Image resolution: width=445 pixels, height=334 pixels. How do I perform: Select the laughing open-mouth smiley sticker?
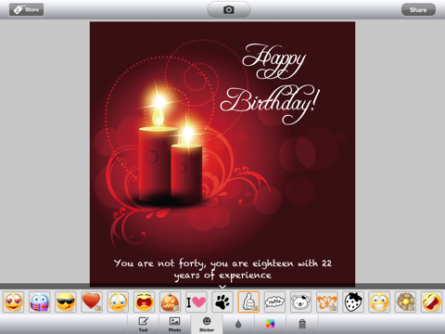[x=431, y=302]
